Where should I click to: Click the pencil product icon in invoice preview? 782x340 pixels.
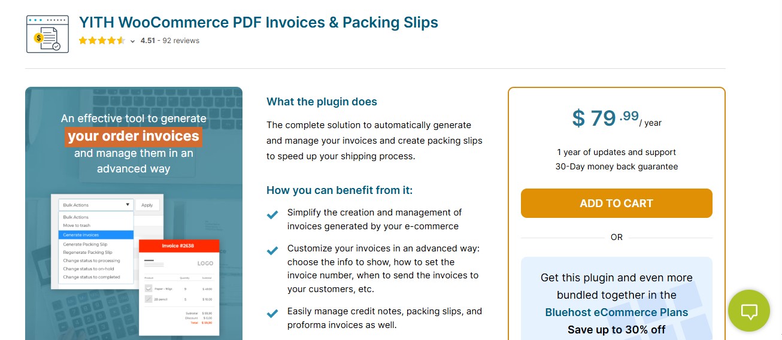[x=148, y=299]
